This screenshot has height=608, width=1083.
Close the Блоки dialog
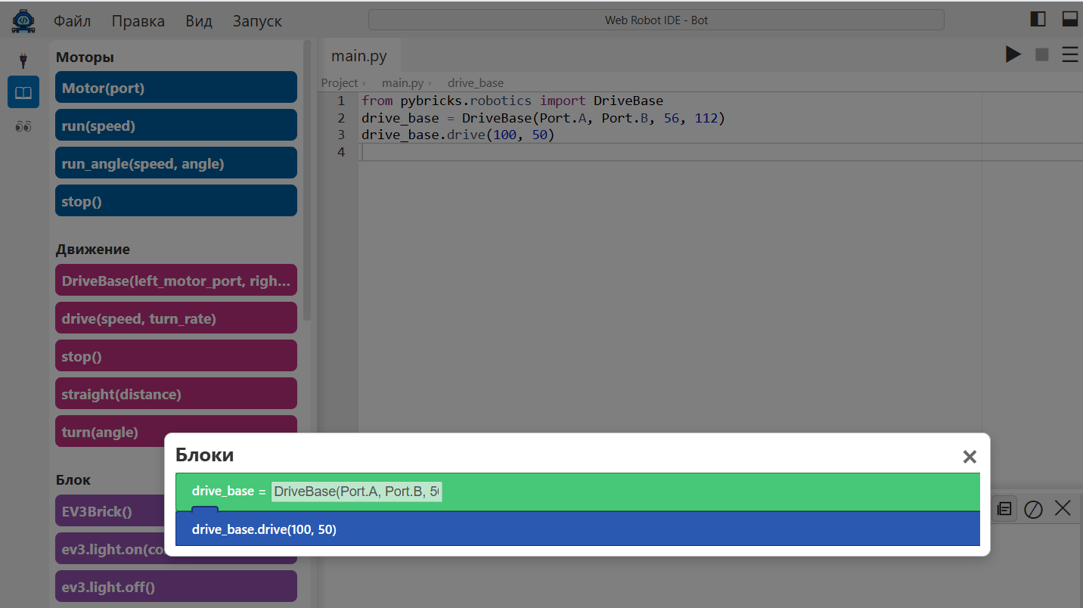tap(970, 457)
